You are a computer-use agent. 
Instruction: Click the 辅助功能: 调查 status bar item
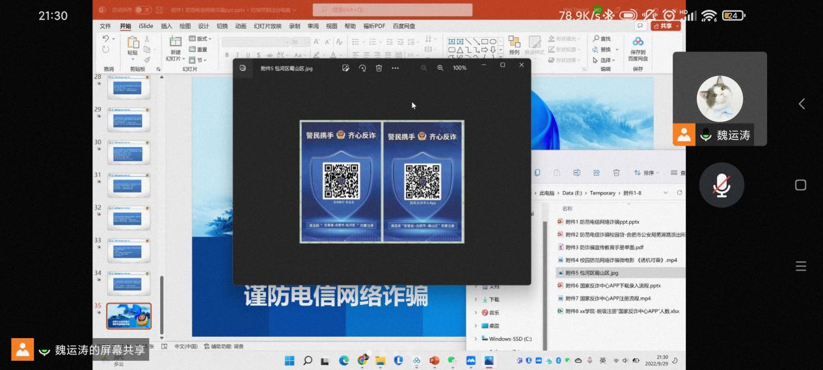point(223,347)
